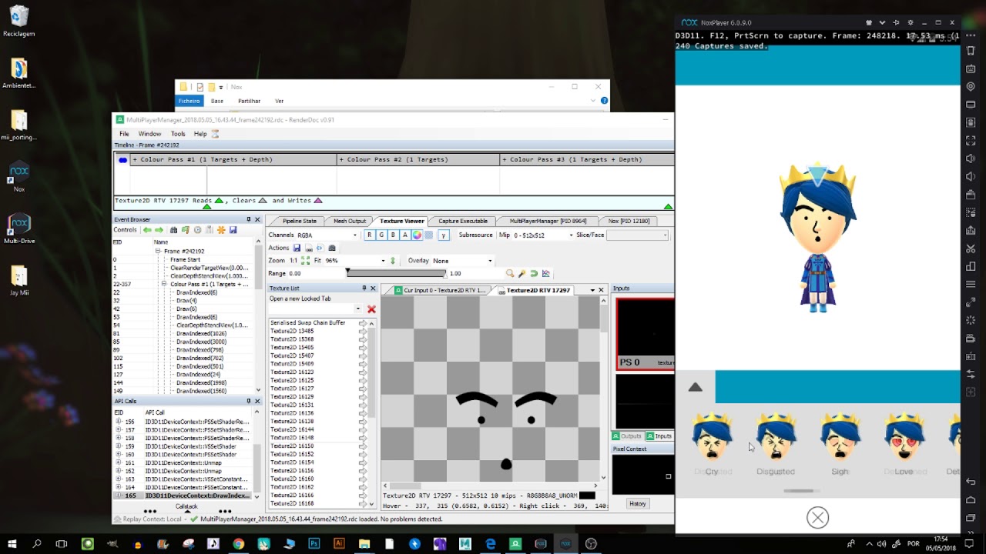Screen dimensions: 986x554
Task: Go to previous event with the left green arrow
Action: (146, 230)
